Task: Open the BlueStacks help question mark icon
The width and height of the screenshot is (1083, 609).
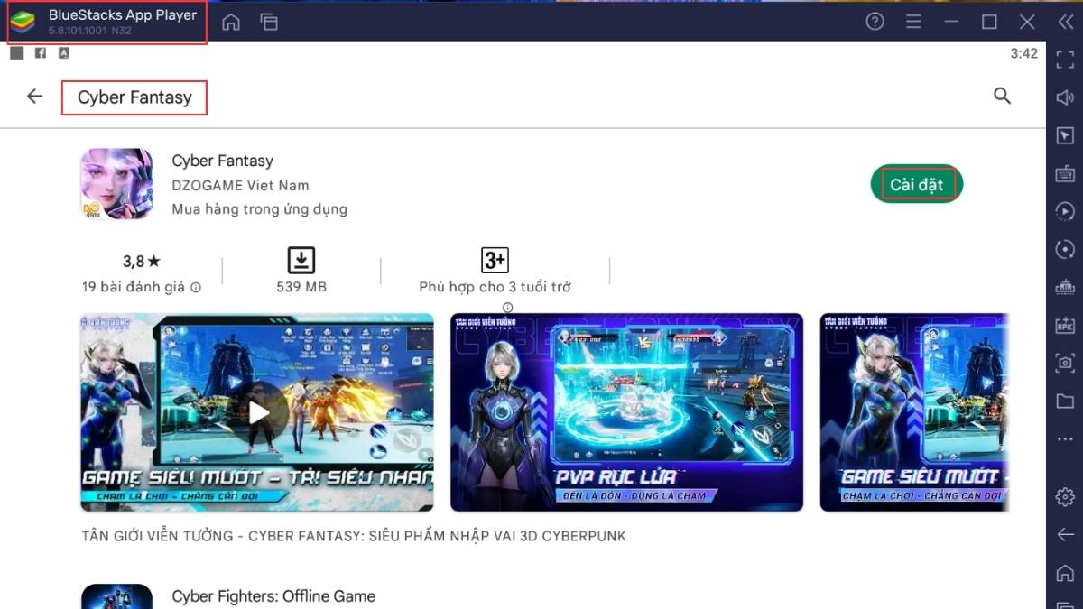Action: pyautogui.click(x=875, y=22)
